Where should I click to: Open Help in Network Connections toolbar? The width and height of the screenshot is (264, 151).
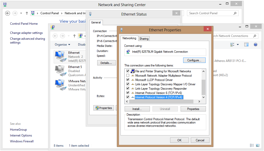pyautogui.click(x=256, y=45)
